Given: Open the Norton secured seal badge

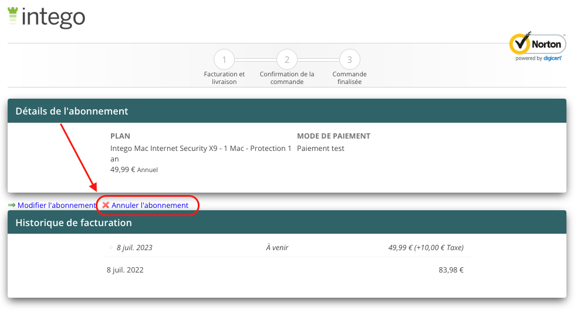Looking at the screenshot, I should coord(538,46).
